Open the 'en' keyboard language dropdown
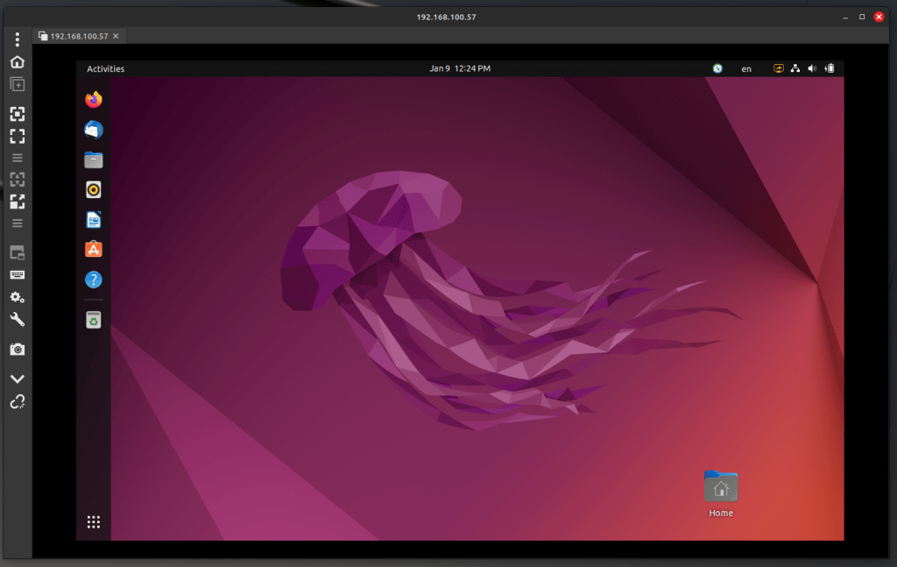The width and height of the screenshot is (897, 567). click(x=746, y=68)
